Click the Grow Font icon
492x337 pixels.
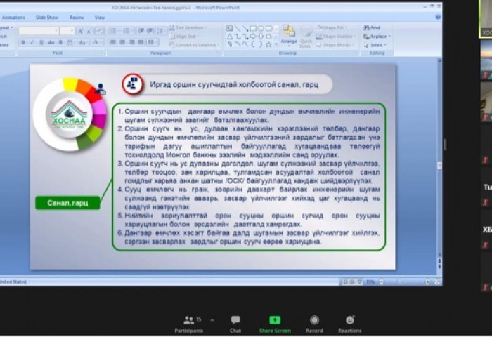point(80,31)
